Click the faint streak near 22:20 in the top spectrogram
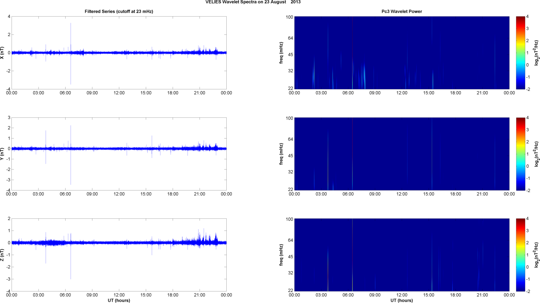 click(x=495, y=61)
